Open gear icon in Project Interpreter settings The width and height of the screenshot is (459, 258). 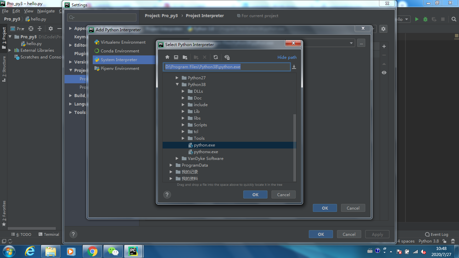[x=383, y=29]
